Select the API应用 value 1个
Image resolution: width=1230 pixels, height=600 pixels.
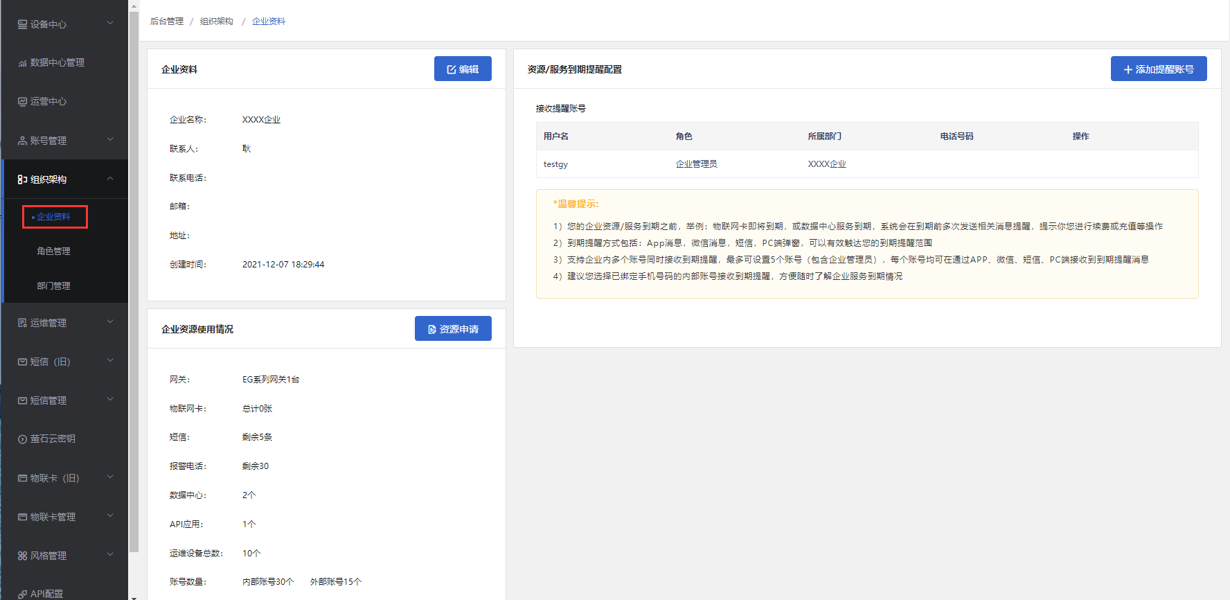point(249,524)
